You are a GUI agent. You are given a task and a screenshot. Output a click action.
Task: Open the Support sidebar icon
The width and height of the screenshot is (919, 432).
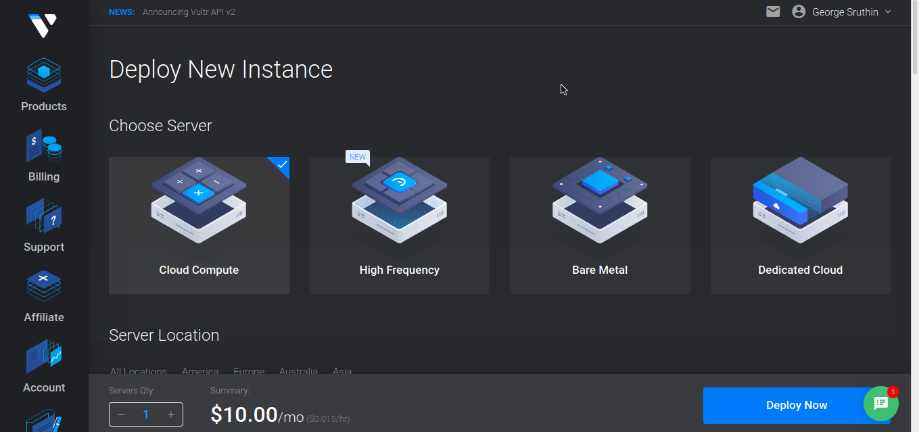[44, 216]
